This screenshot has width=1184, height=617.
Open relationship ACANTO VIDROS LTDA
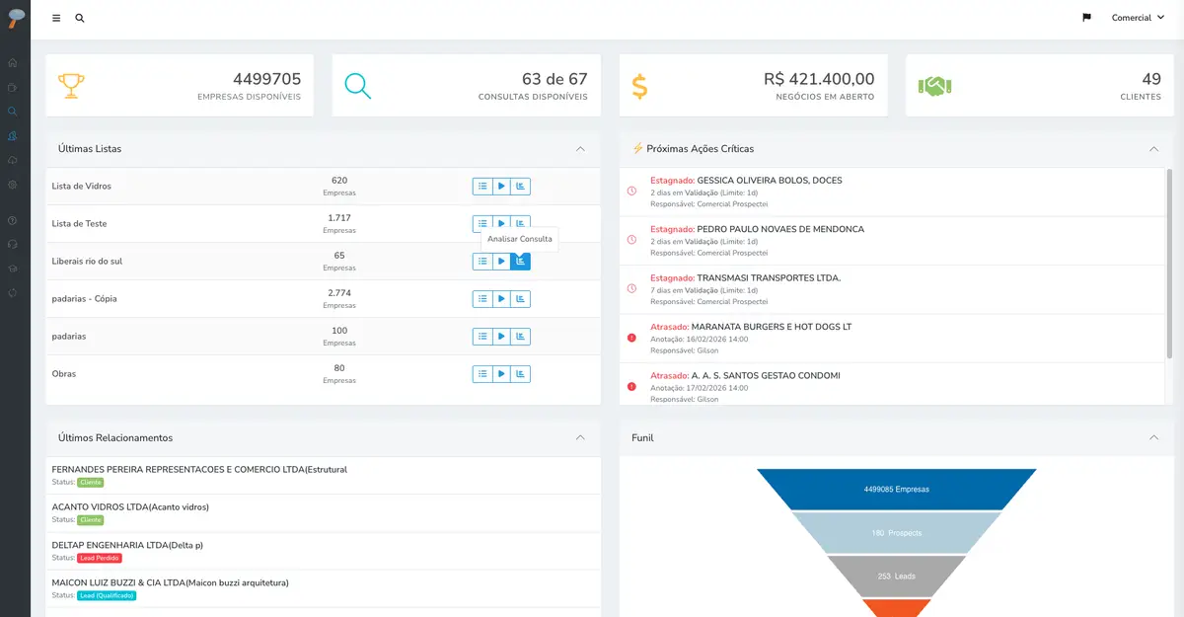[x=323, y=513]
